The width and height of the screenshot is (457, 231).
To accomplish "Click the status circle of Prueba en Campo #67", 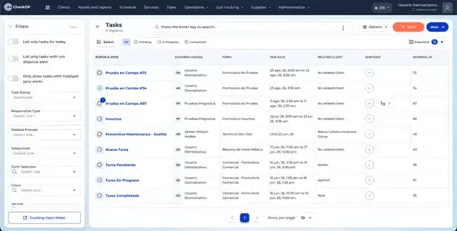I will [99, 103].
